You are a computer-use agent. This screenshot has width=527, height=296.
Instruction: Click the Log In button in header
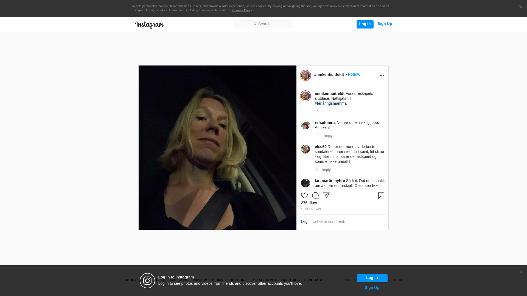[365, 24]
